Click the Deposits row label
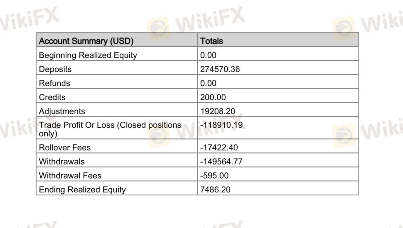 click(55, 69)
